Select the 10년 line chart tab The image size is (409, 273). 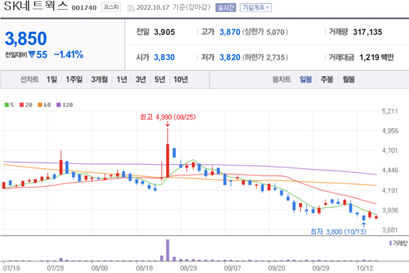tap(180, 79)
